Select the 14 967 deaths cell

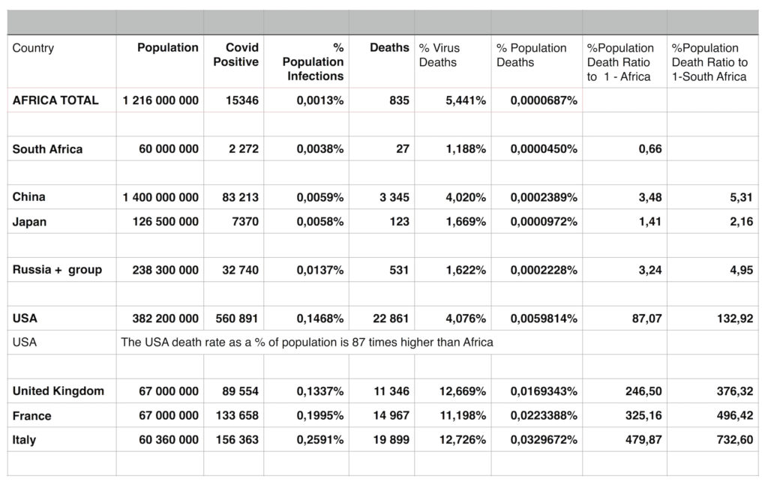coord(382,415)
